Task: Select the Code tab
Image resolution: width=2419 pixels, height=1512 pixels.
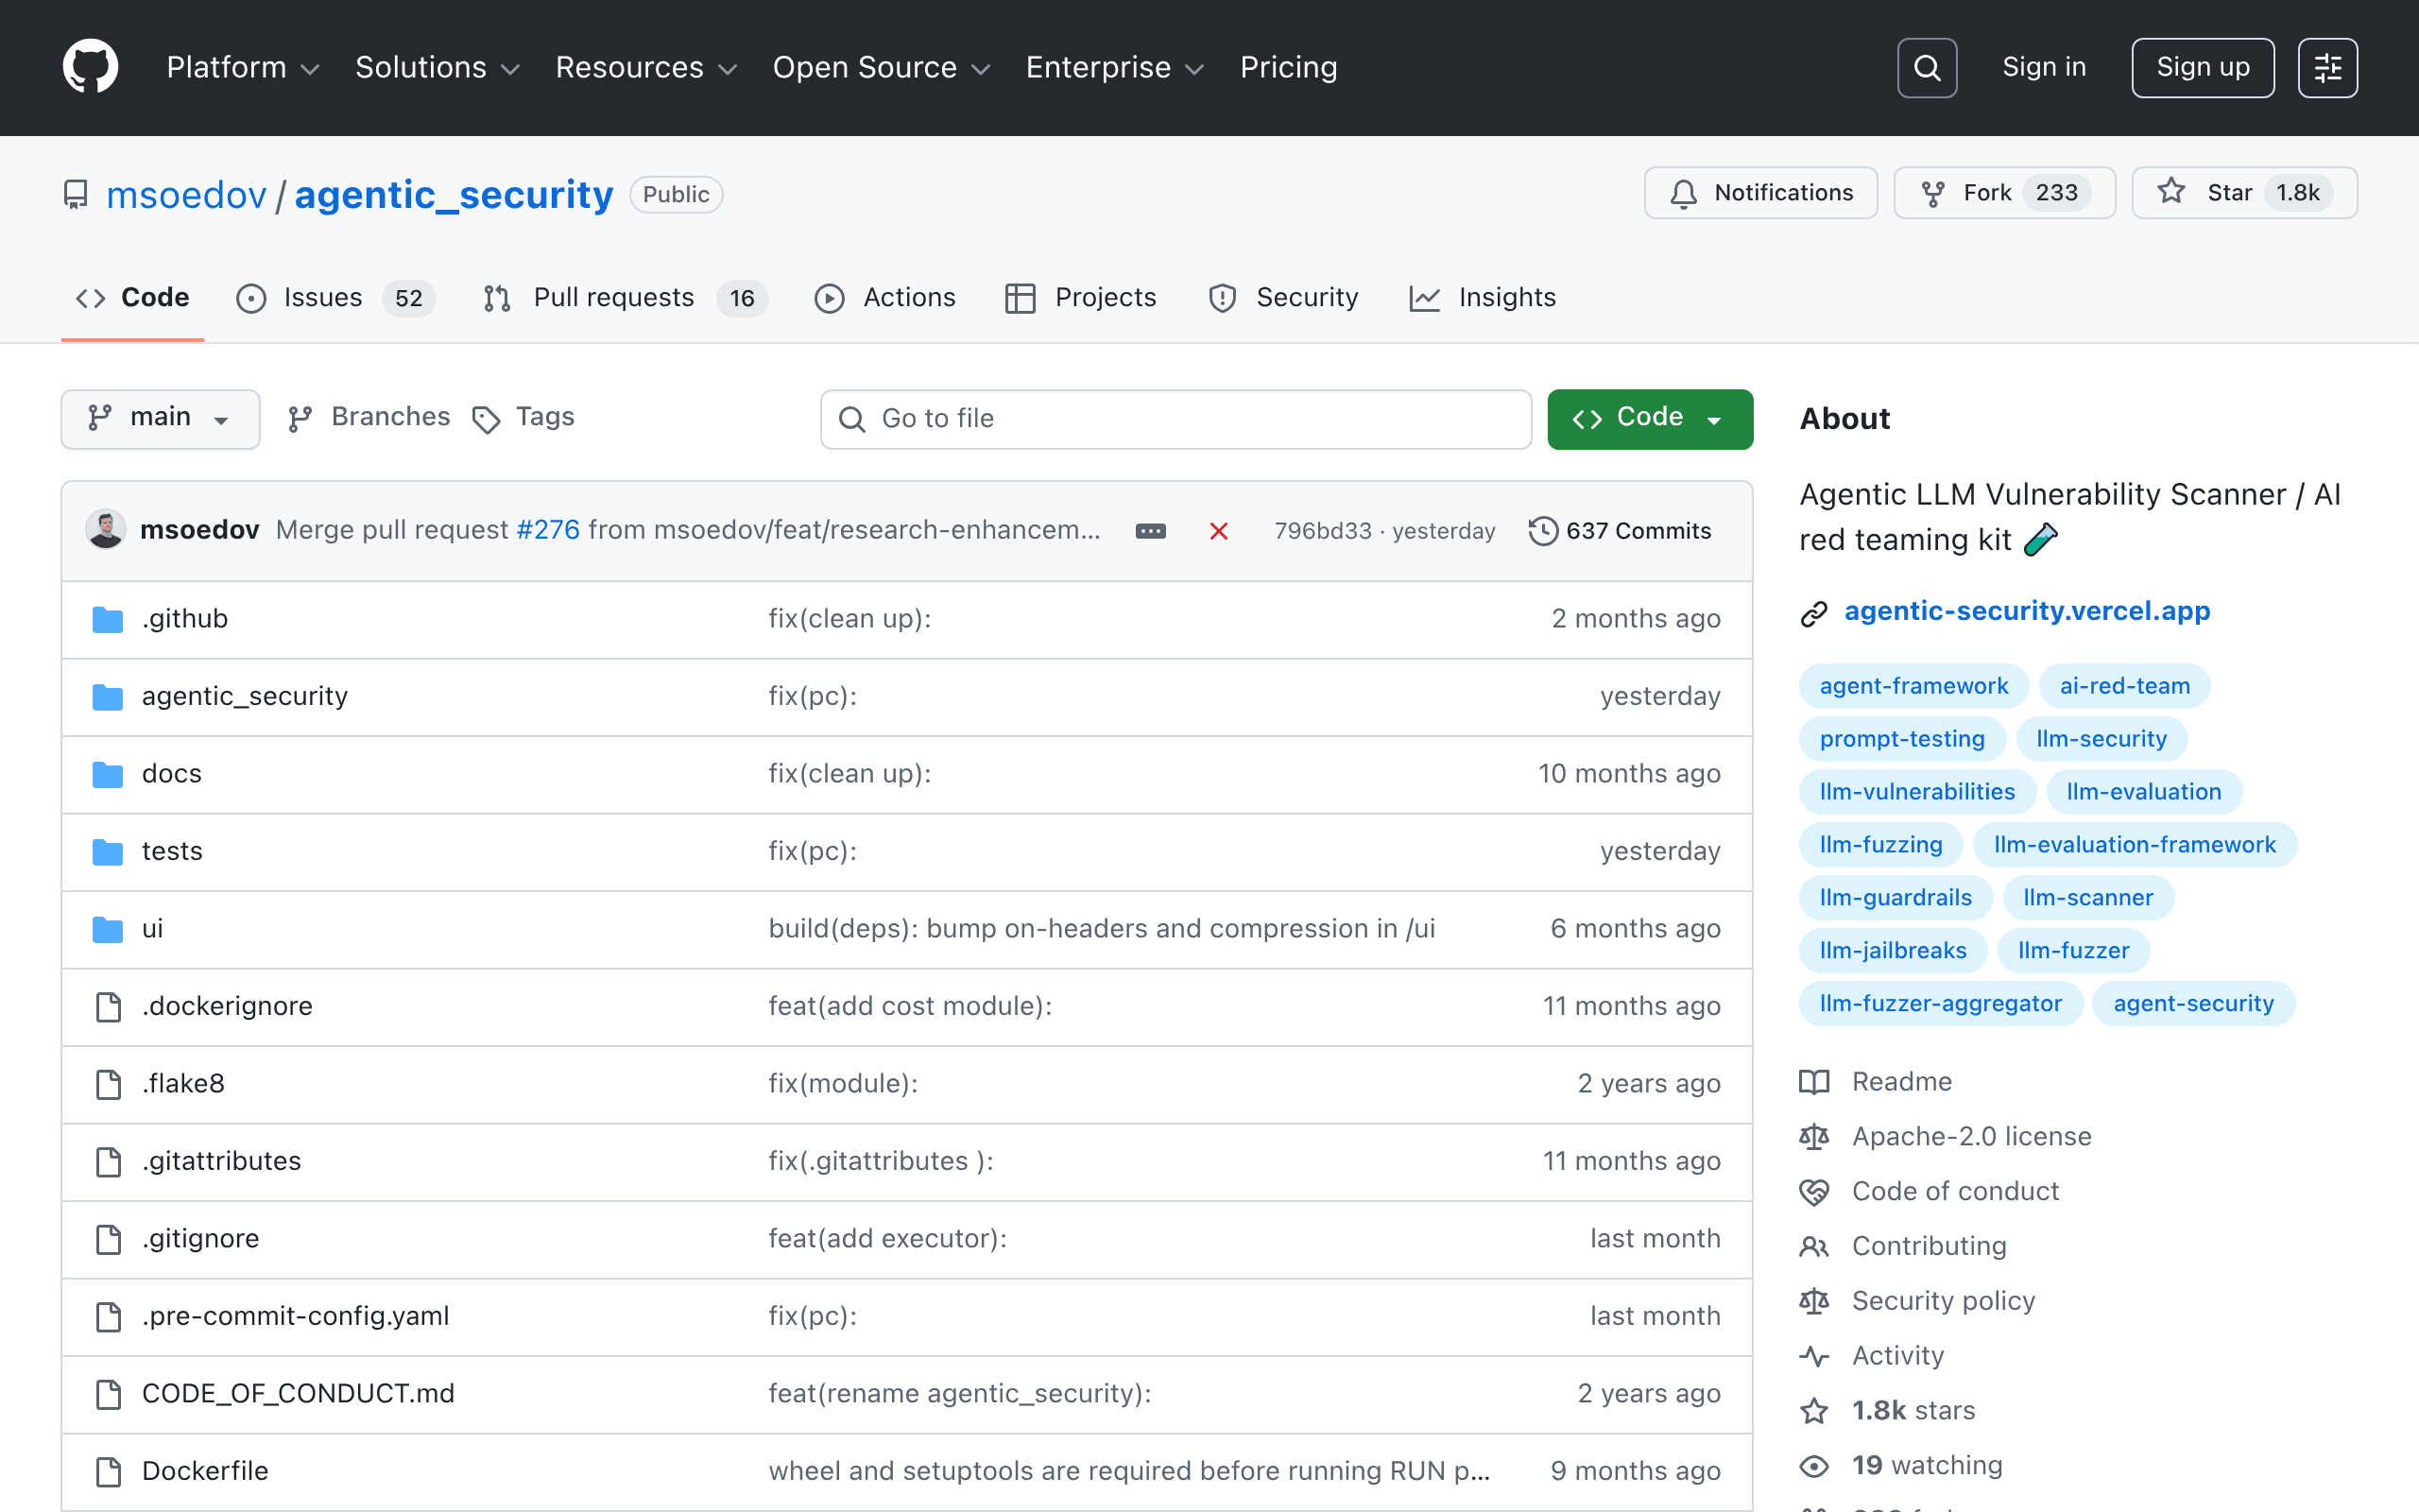Action: [133, 298]
